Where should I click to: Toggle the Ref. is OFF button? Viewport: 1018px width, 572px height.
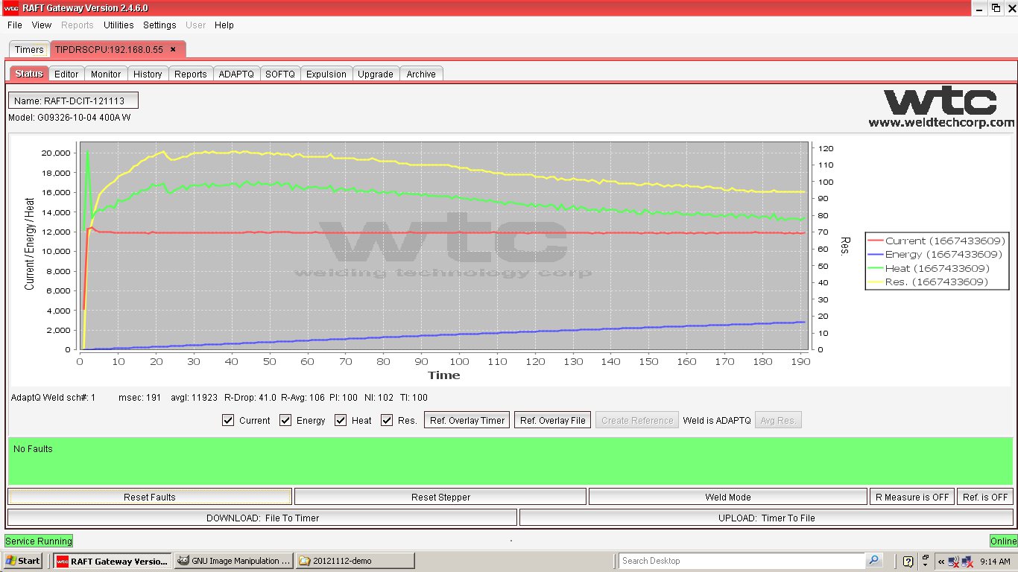click(x=985, y=497)
